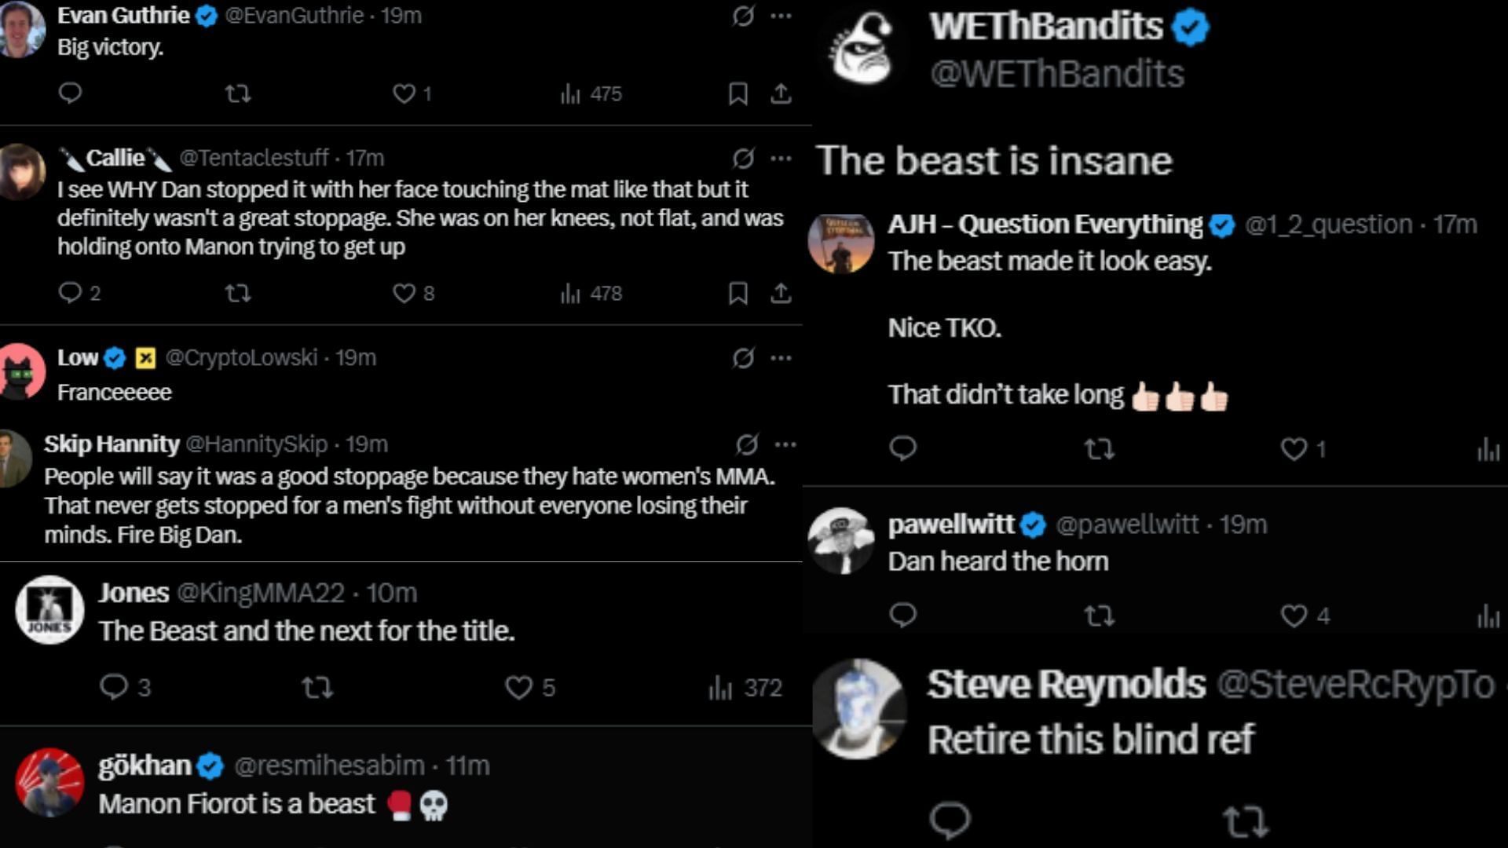The width and height of the screenshot is (1508, 848).
Task: Like pawellwitt's 'Dan heard the horn' tweet
Action: 1294,616
